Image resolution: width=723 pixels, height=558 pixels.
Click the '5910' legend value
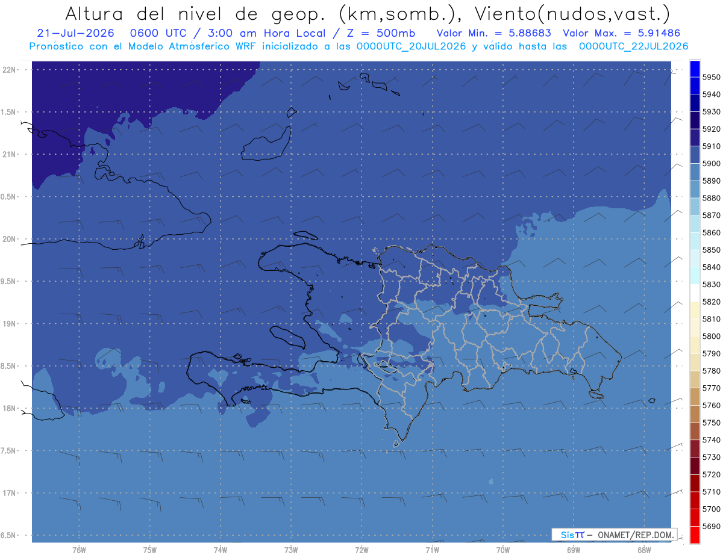[711, 146]
